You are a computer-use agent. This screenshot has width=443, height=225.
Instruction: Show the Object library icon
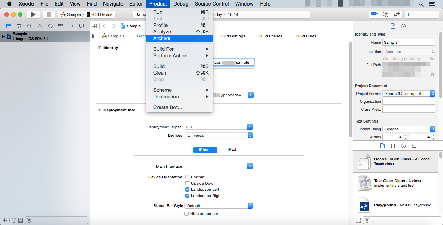click(403, 146)
